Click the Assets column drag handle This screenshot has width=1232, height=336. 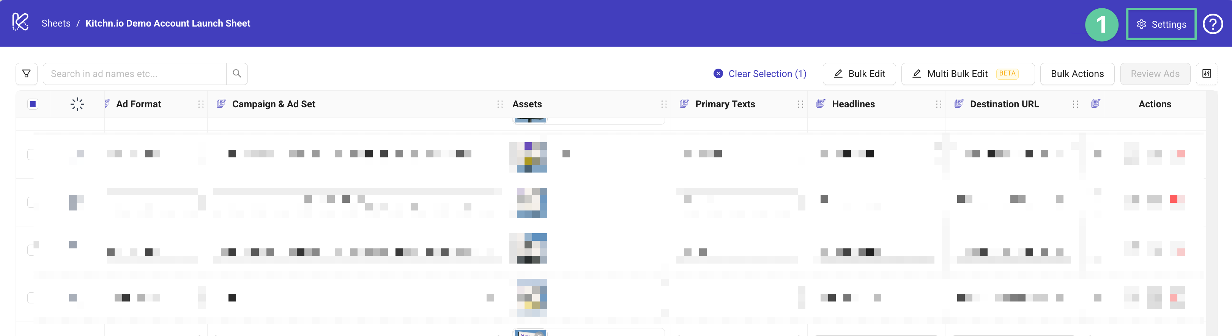tap(664, 104)
